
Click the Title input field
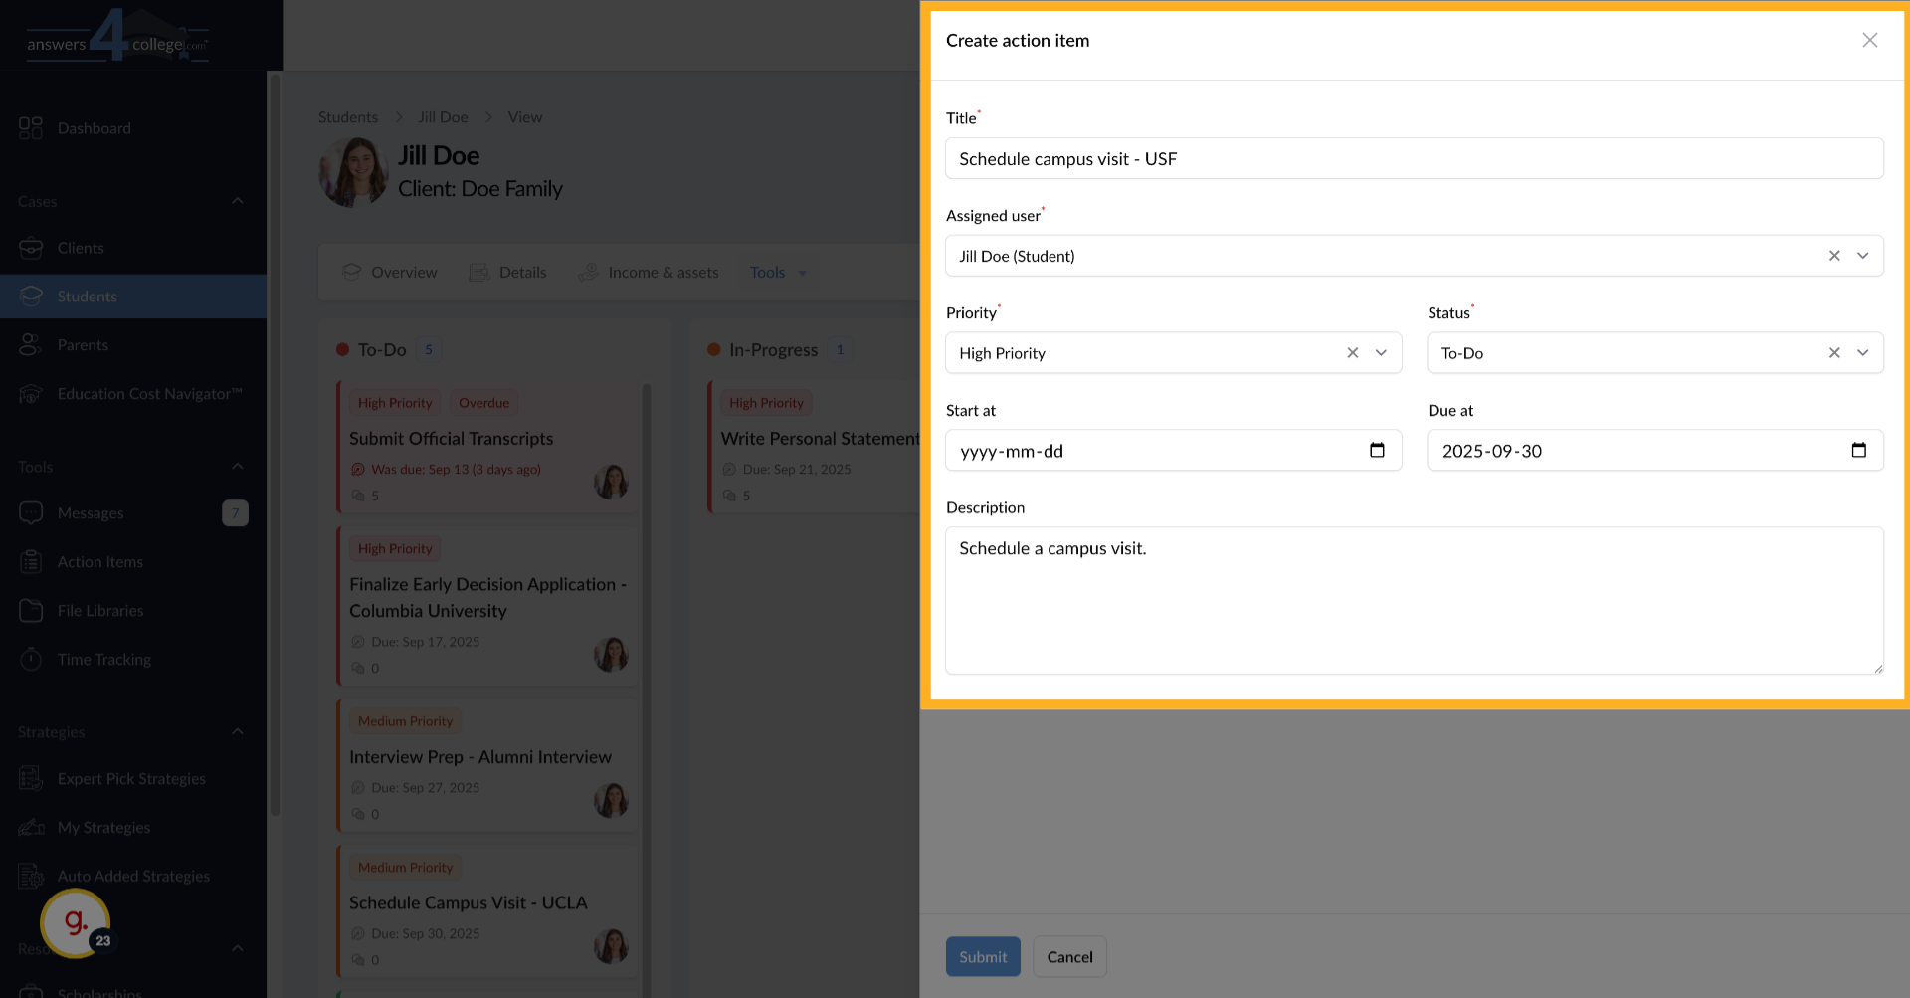click(x=1414, y=158)
